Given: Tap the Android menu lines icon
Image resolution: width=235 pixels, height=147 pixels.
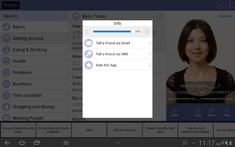Looking at the screenshot, I should 66,143.
